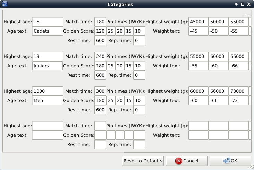Image resolution: width=254 pixels, height=170 pixels.
Task: Click the 45000 highest weight field
Action: coord(198,22)
